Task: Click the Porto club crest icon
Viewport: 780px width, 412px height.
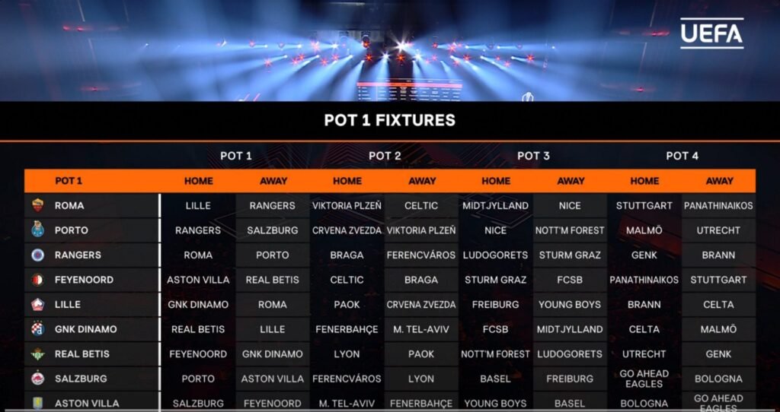Action: 38,230
